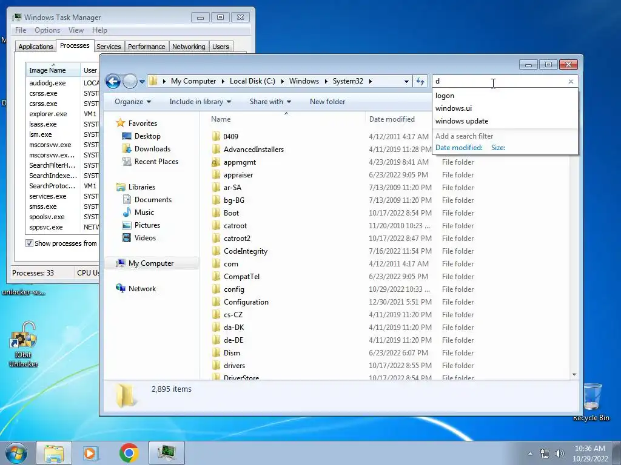Switch to Services tab in Task Manager

[x=109, y=47]
